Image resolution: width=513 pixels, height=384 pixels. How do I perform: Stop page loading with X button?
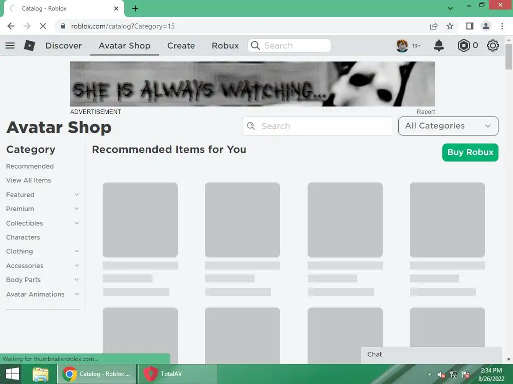point(43,26)
